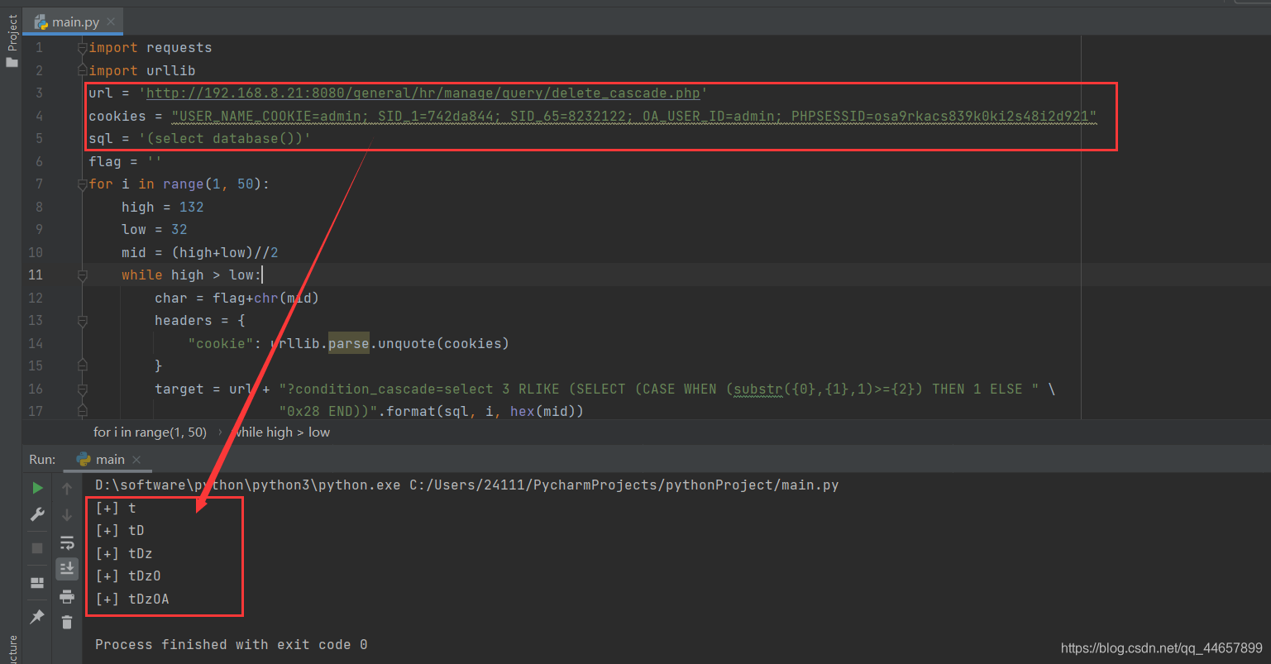
Task: Click fold end marker on line 15
Action: coord(82,365)
